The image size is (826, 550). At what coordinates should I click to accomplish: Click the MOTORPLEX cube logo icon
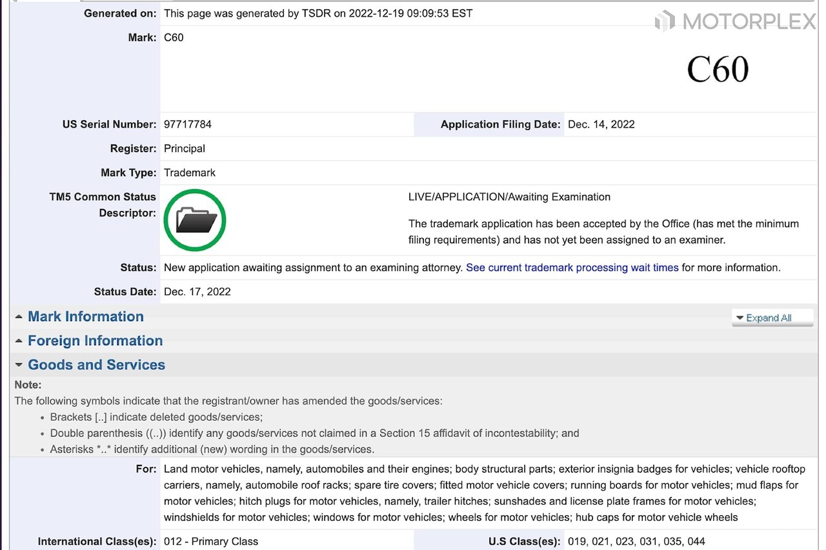[x=665, y=21]
